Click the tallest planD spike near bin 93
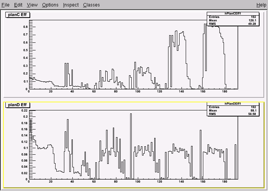 coord(131,146)
